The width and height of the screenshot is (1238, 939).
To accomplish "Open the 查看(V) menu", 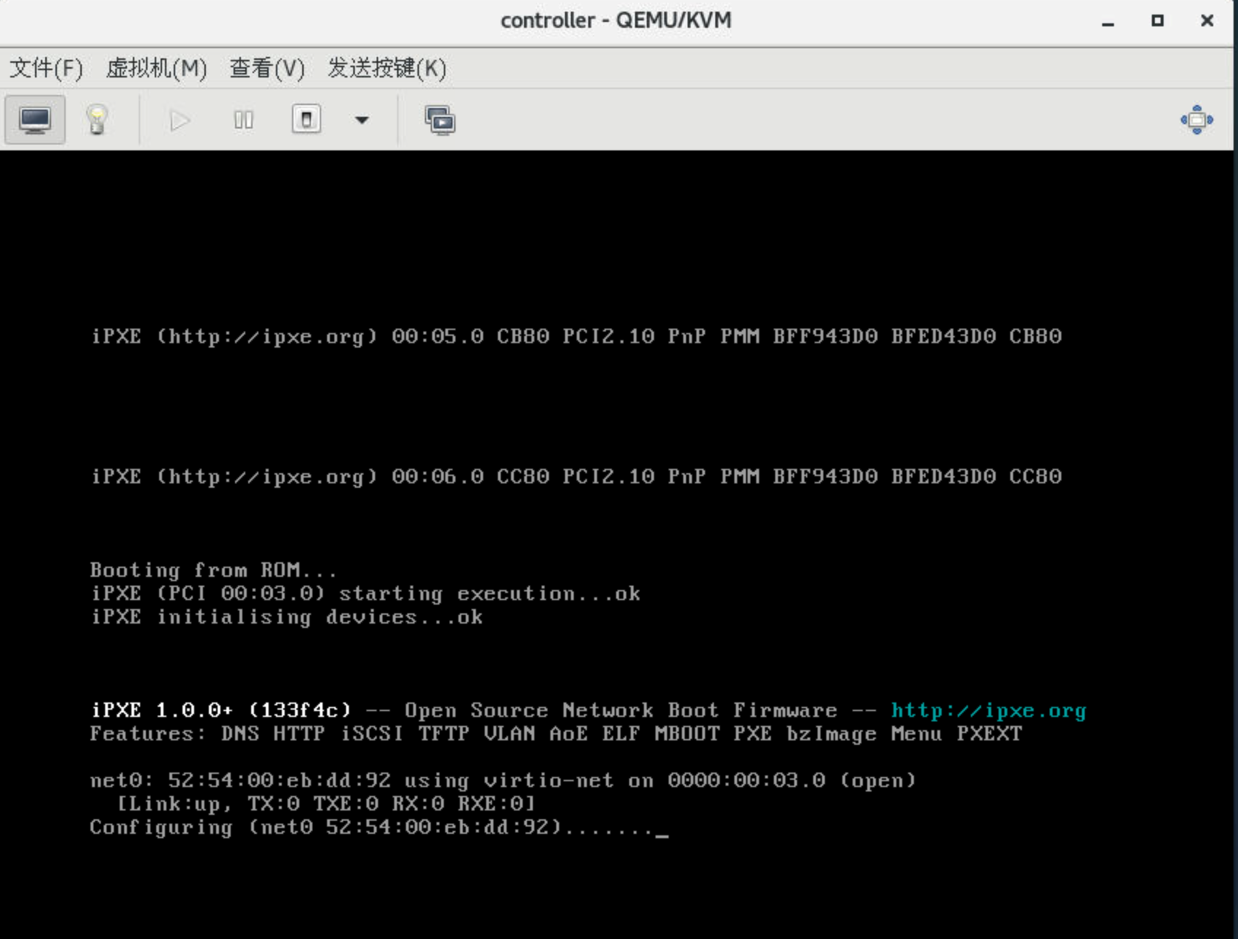I will pyautogui.click(x=267, y=68).
